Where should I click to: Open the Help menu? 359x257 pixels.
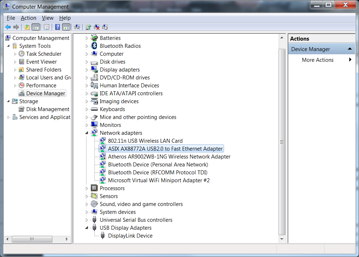(x=65, y=18)
